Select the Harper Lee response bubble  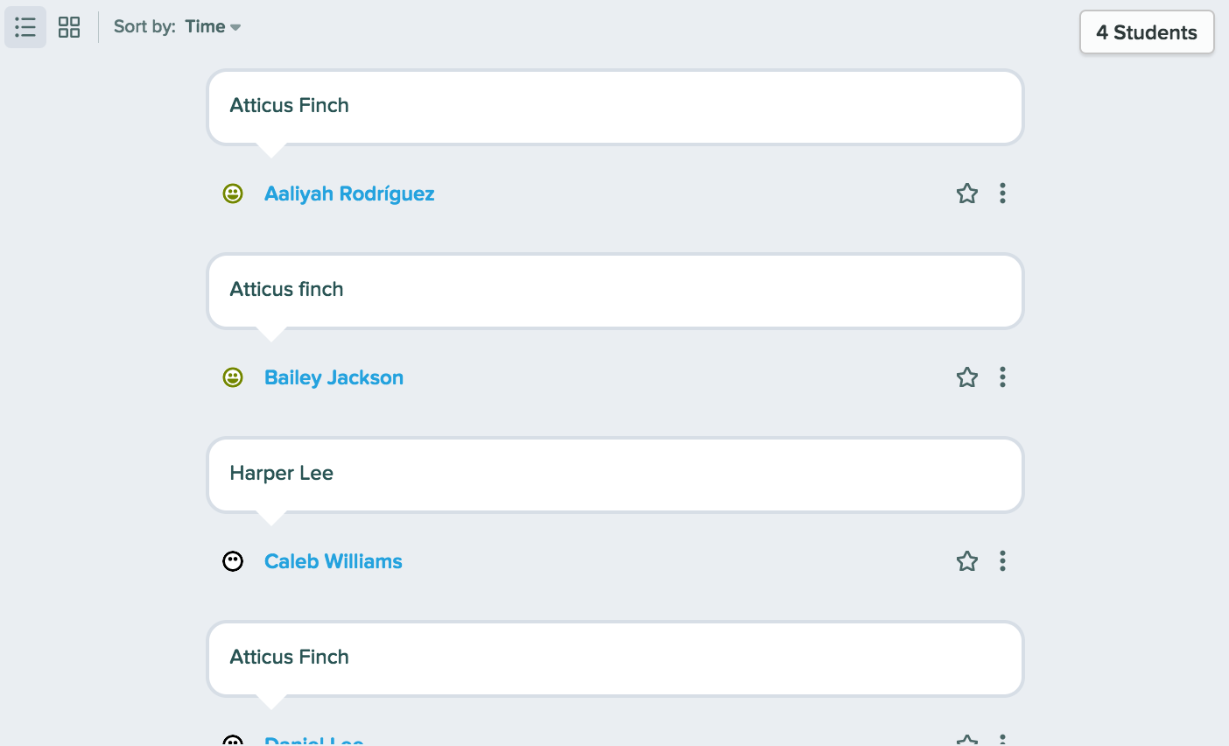615,475
